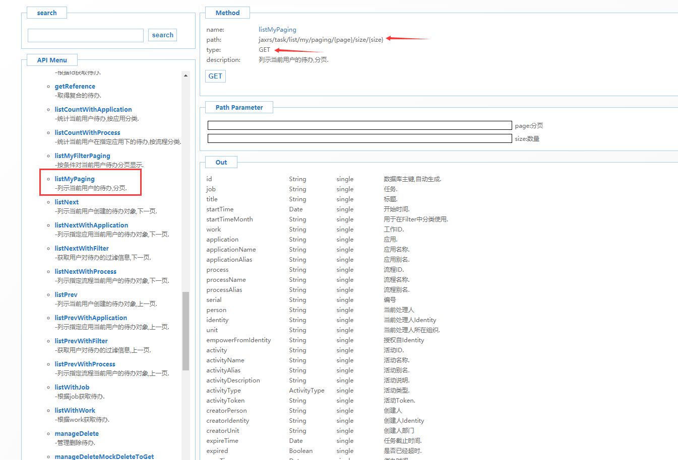Open listPrevWithProcess API link
This screenshot has width=678, height=460.
[x=85, y=364]
